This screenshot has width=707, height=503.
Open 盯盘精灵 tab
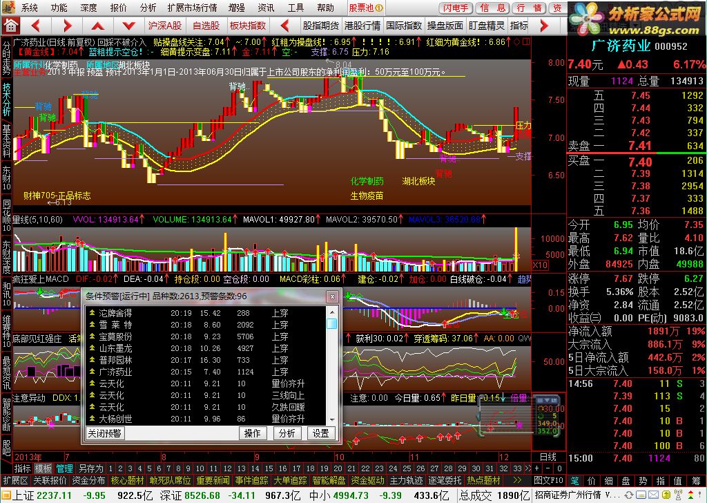[487, 26]
